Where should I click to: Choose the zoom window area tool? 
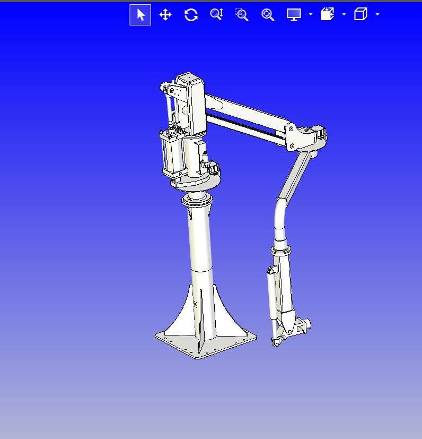click(x=242, y=14)
